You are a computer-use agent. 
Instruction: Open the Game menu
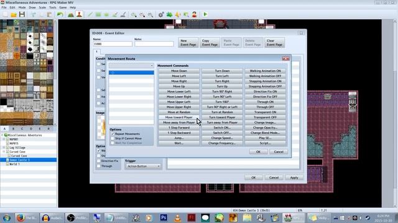point(63,7)
